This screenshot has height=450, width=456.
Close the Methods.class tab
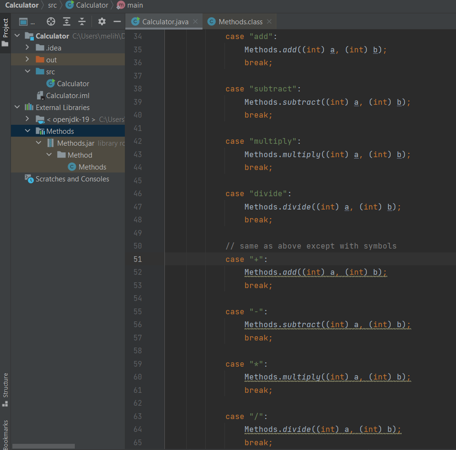[x=269, y=21]
